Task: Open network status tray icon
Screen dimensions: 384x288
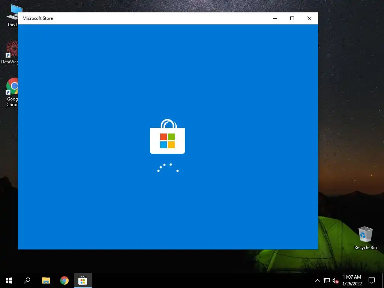Action: pos(327,280)
